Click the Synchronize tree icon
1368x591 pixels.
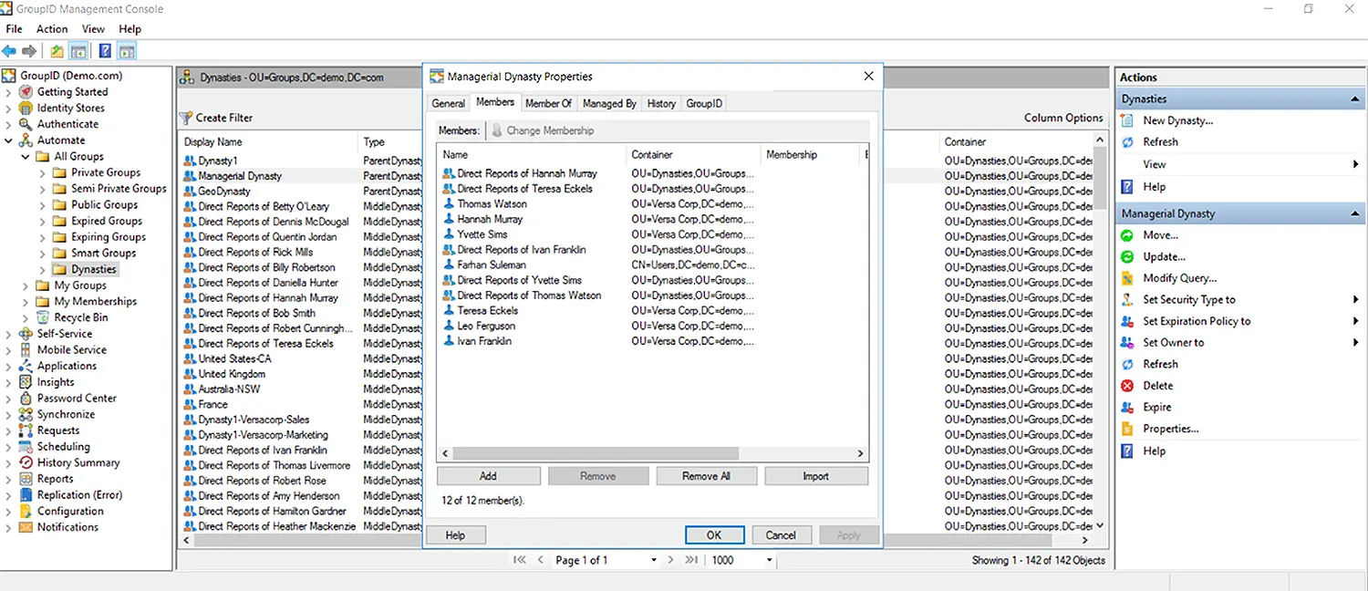coord(26,415)
